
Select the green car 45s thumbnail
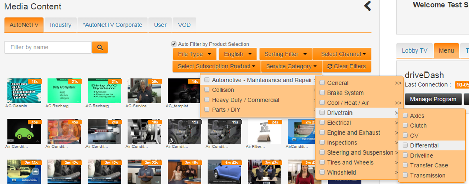click(24, 131)
